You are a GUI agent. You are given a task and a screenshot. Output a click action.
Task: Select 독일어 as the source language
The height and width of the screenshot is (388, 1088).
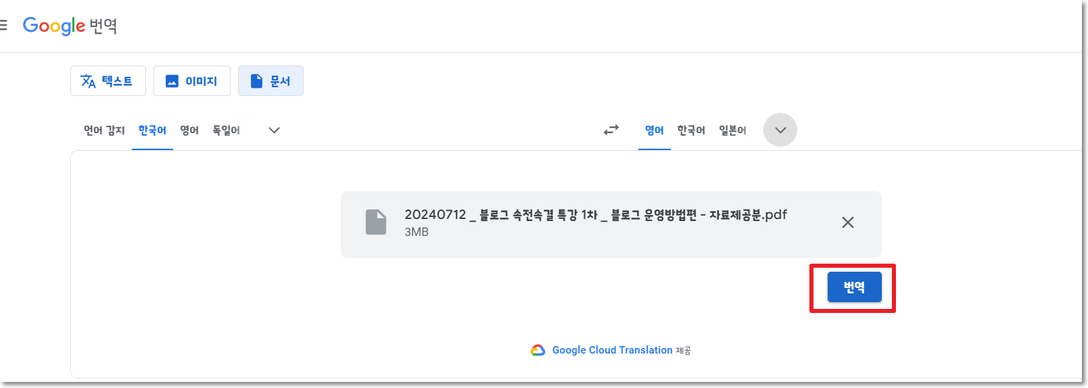(x=227, y=130)
